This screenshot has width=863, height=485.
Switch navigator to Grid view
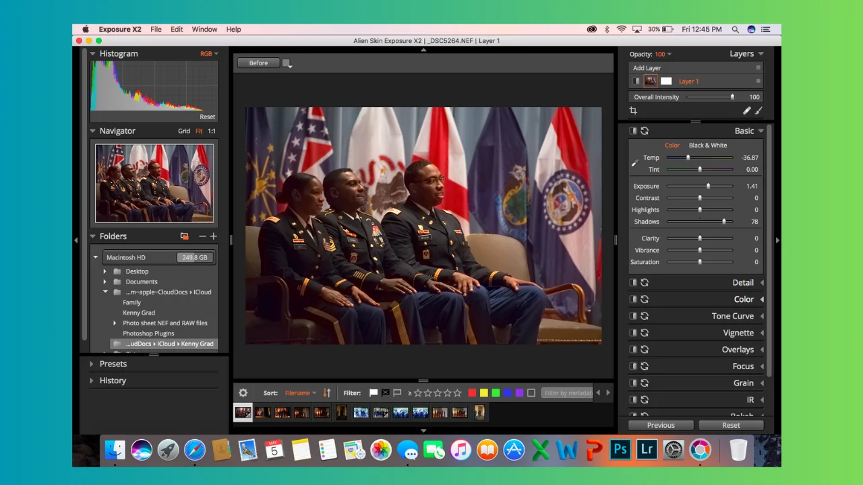pos(184,131)
